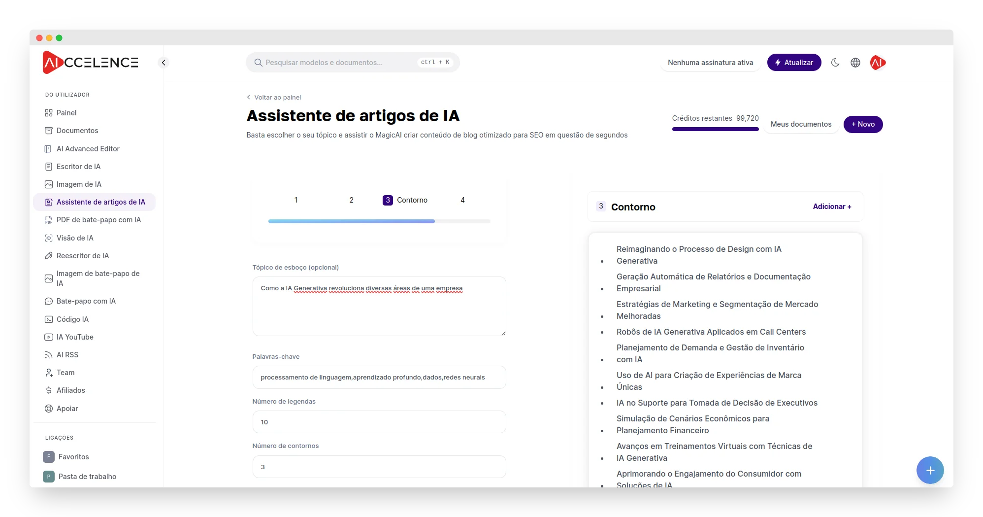Click the Imagem de IA icon

49,184
